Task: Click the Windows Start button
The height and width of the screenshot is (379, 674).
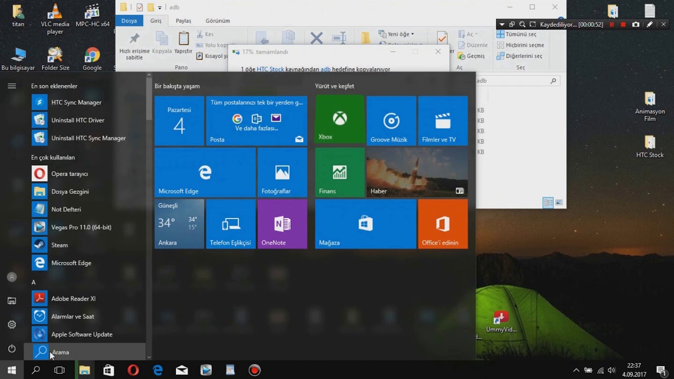Action: point(12,370)
